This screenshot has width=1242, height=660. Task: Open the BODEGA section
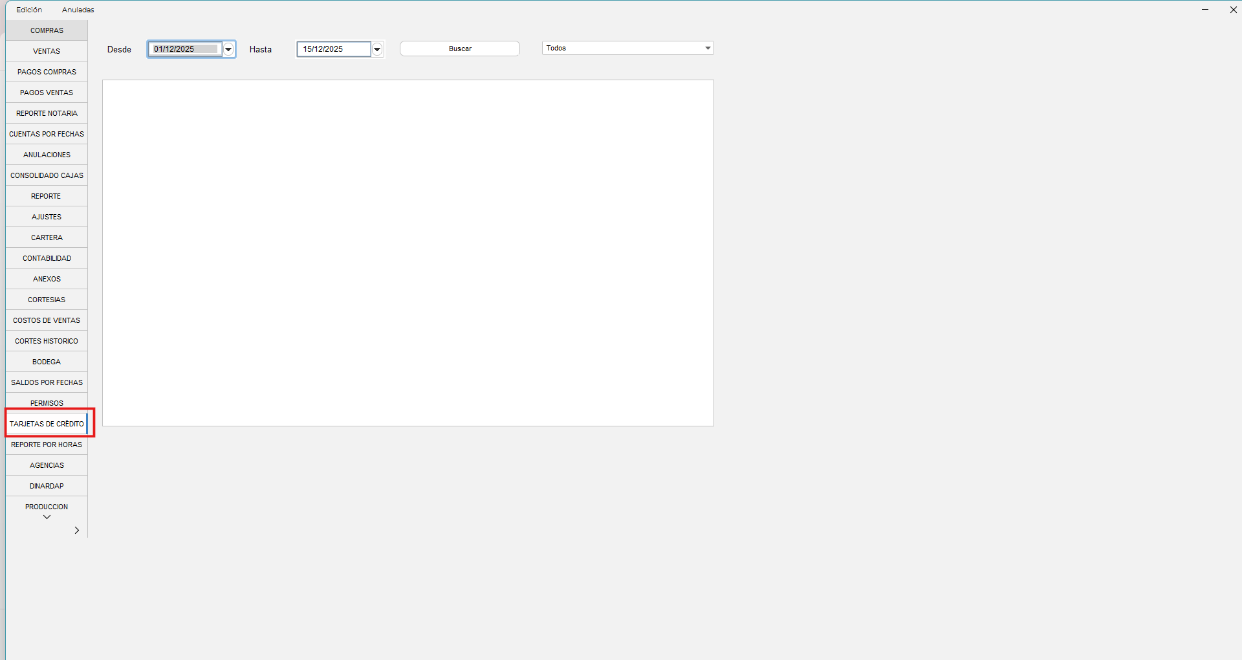point(46,361)
